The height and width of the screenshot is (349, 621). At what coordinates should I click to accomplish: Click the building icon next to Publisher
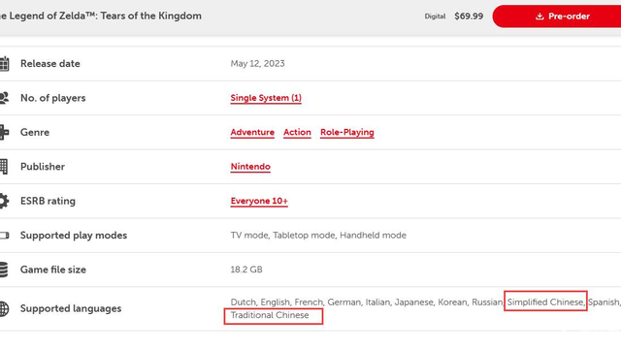pos(4,167)
